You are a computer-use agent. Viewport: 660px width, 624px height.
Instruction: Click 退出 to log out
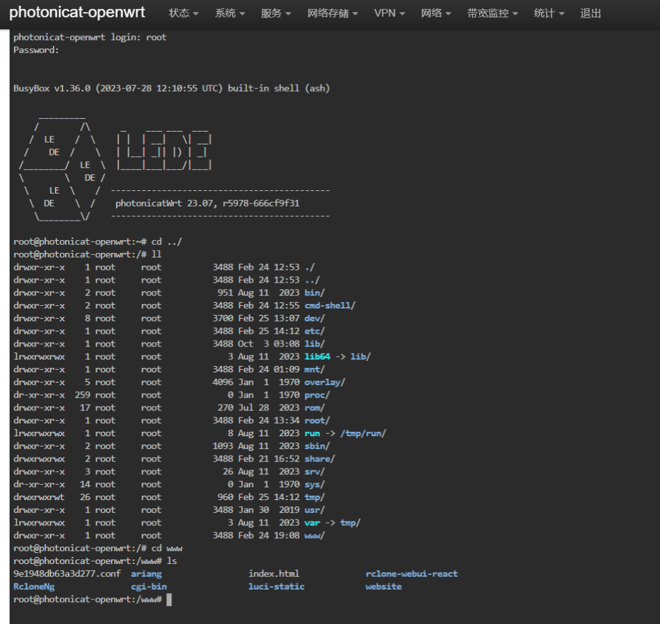(590, 14)
